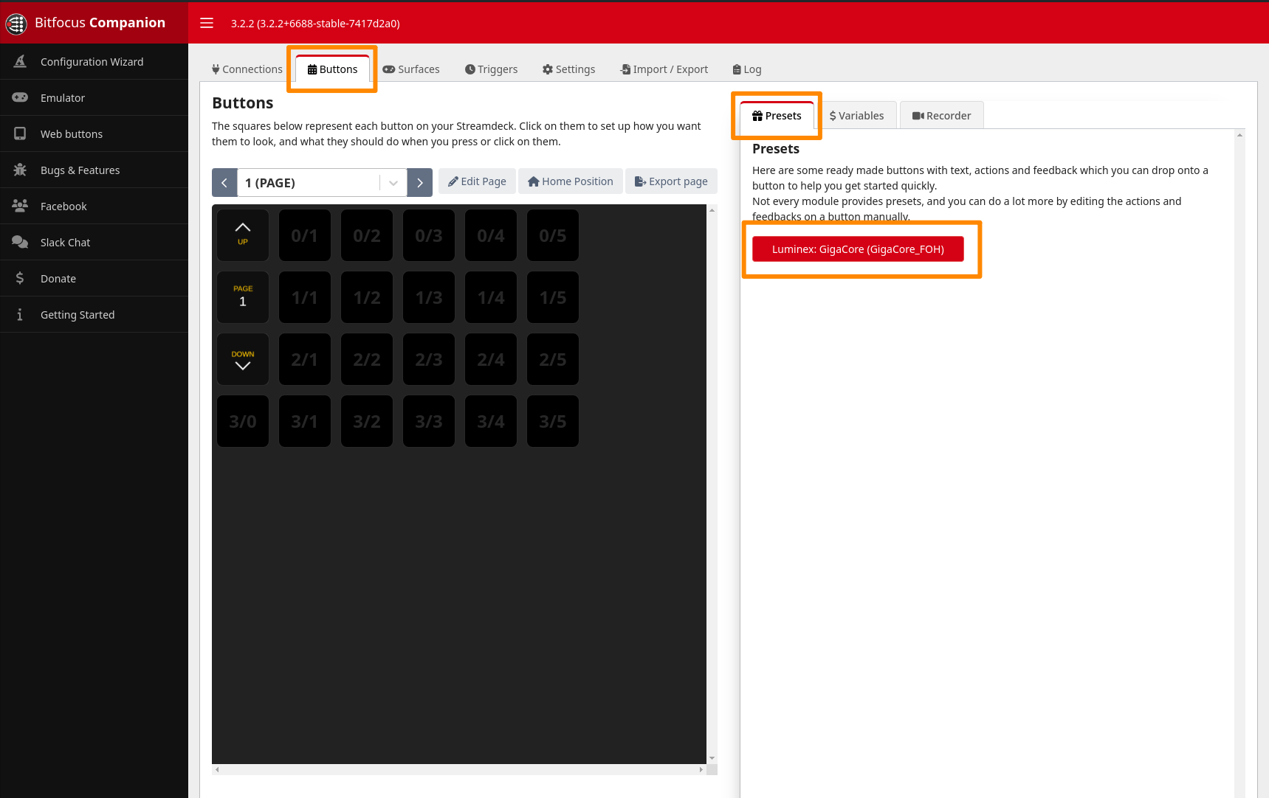Click the Home Position button
This screenshot has width=1269, height=798.
point(570,181)
